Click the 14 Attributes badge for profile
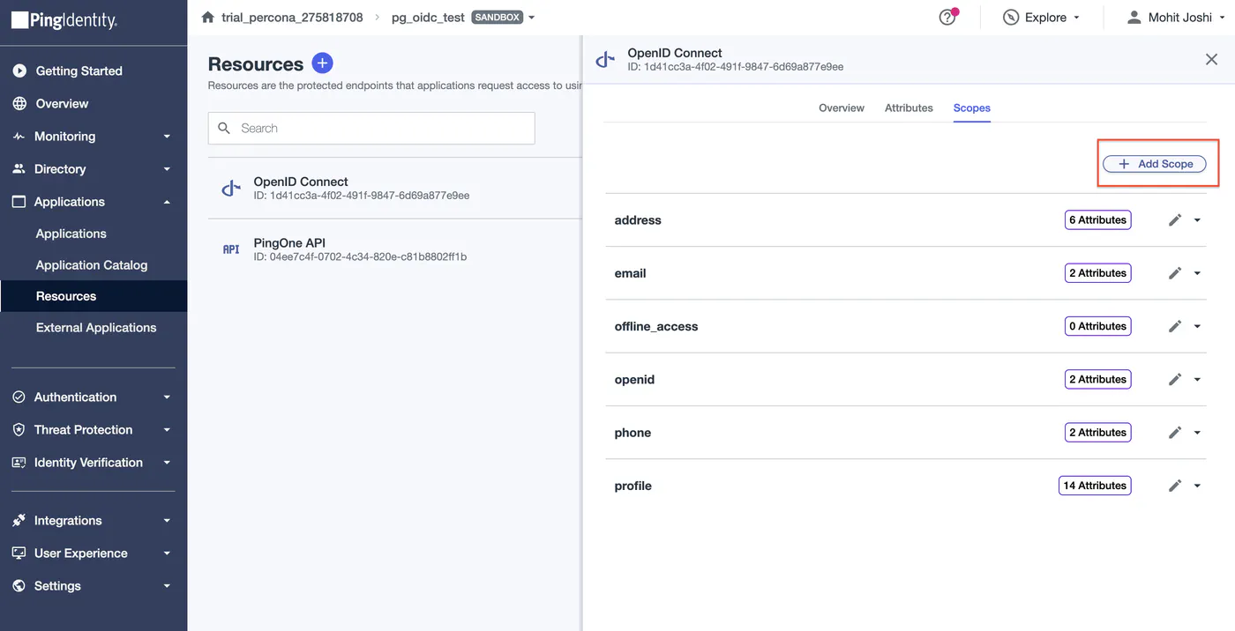The width and height of the screenshot is (1235, 631). pyautogui.click(x=1095, y=486)
